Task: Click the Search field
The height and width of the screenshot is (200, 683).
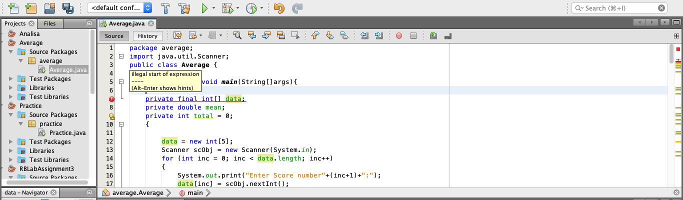Action: point(619,8)
